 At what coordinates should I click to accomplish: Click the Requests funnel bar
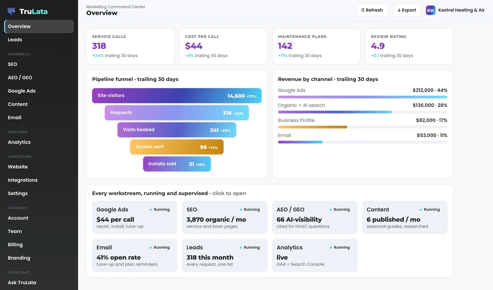(177, 113)
